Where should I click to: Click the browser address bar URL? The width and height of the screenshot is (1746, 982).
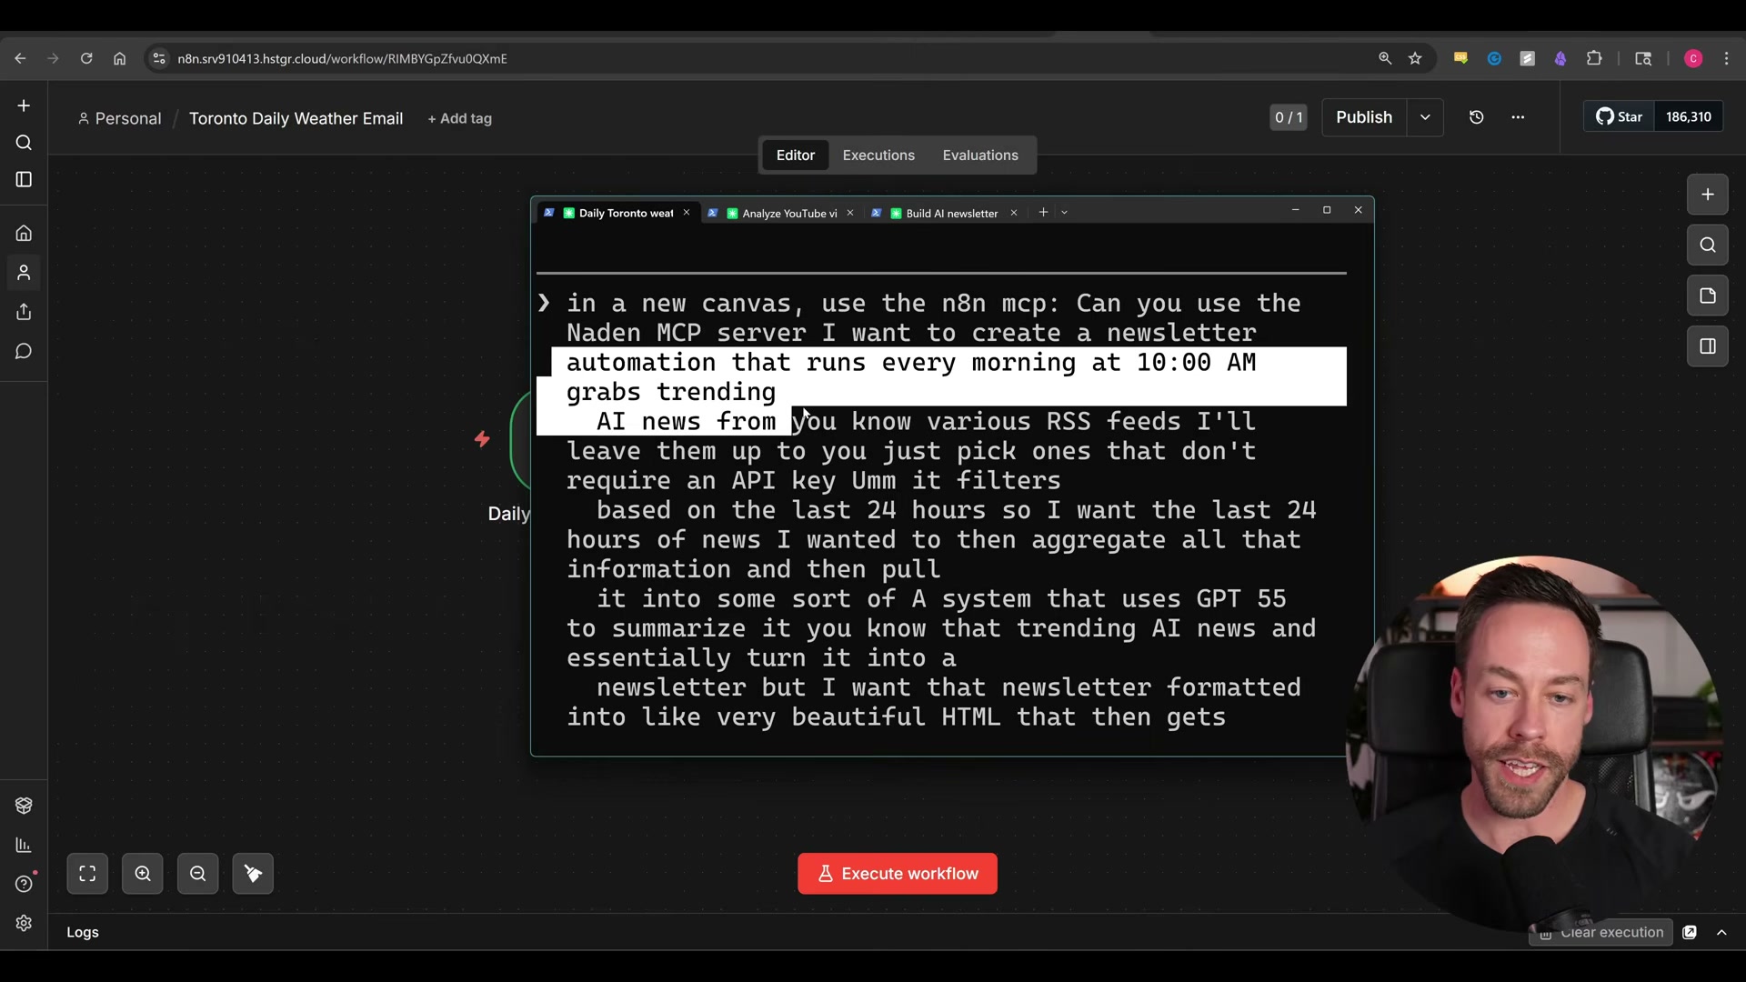point(343,58)
